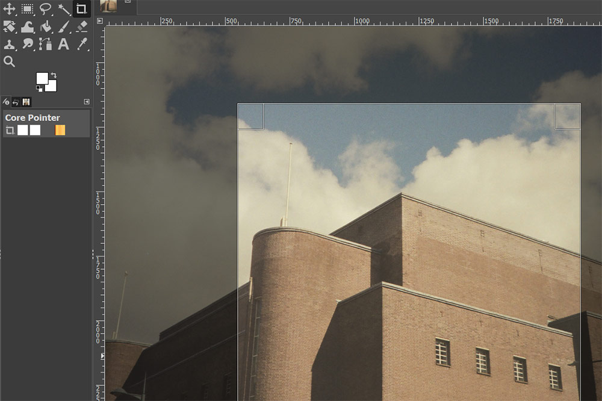Click the 250 mark on the top ruler
The image size is (602, 401).
point(167,20)
